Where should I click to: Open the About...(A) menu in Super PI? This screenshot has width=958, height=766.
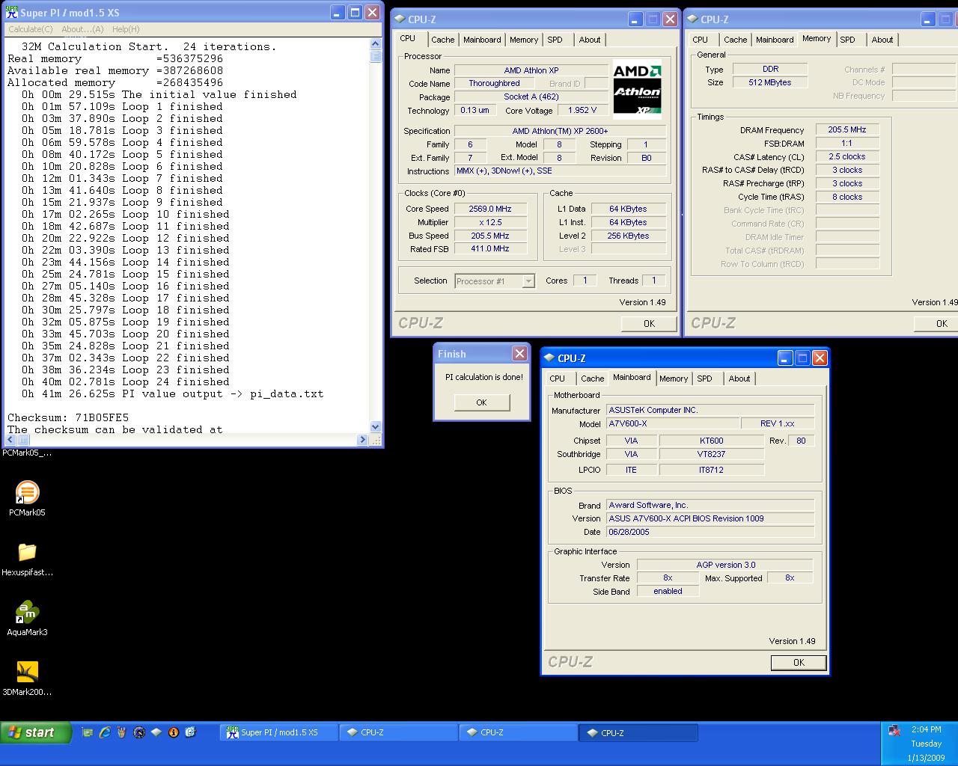82,29
